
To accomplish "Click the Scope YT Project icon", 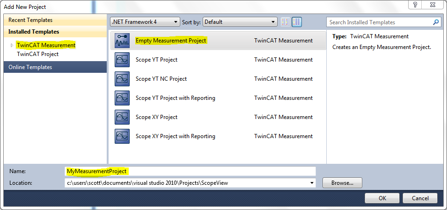I will (122, 60).
